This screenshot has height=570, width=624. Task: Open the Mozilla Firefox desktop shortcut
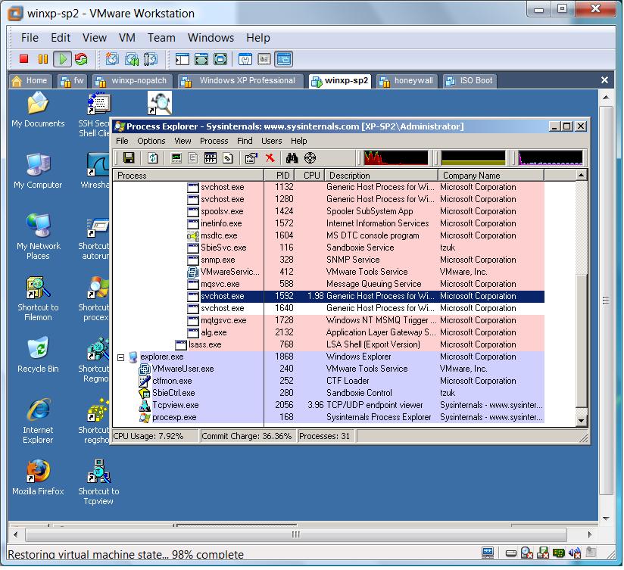point(38,478)
